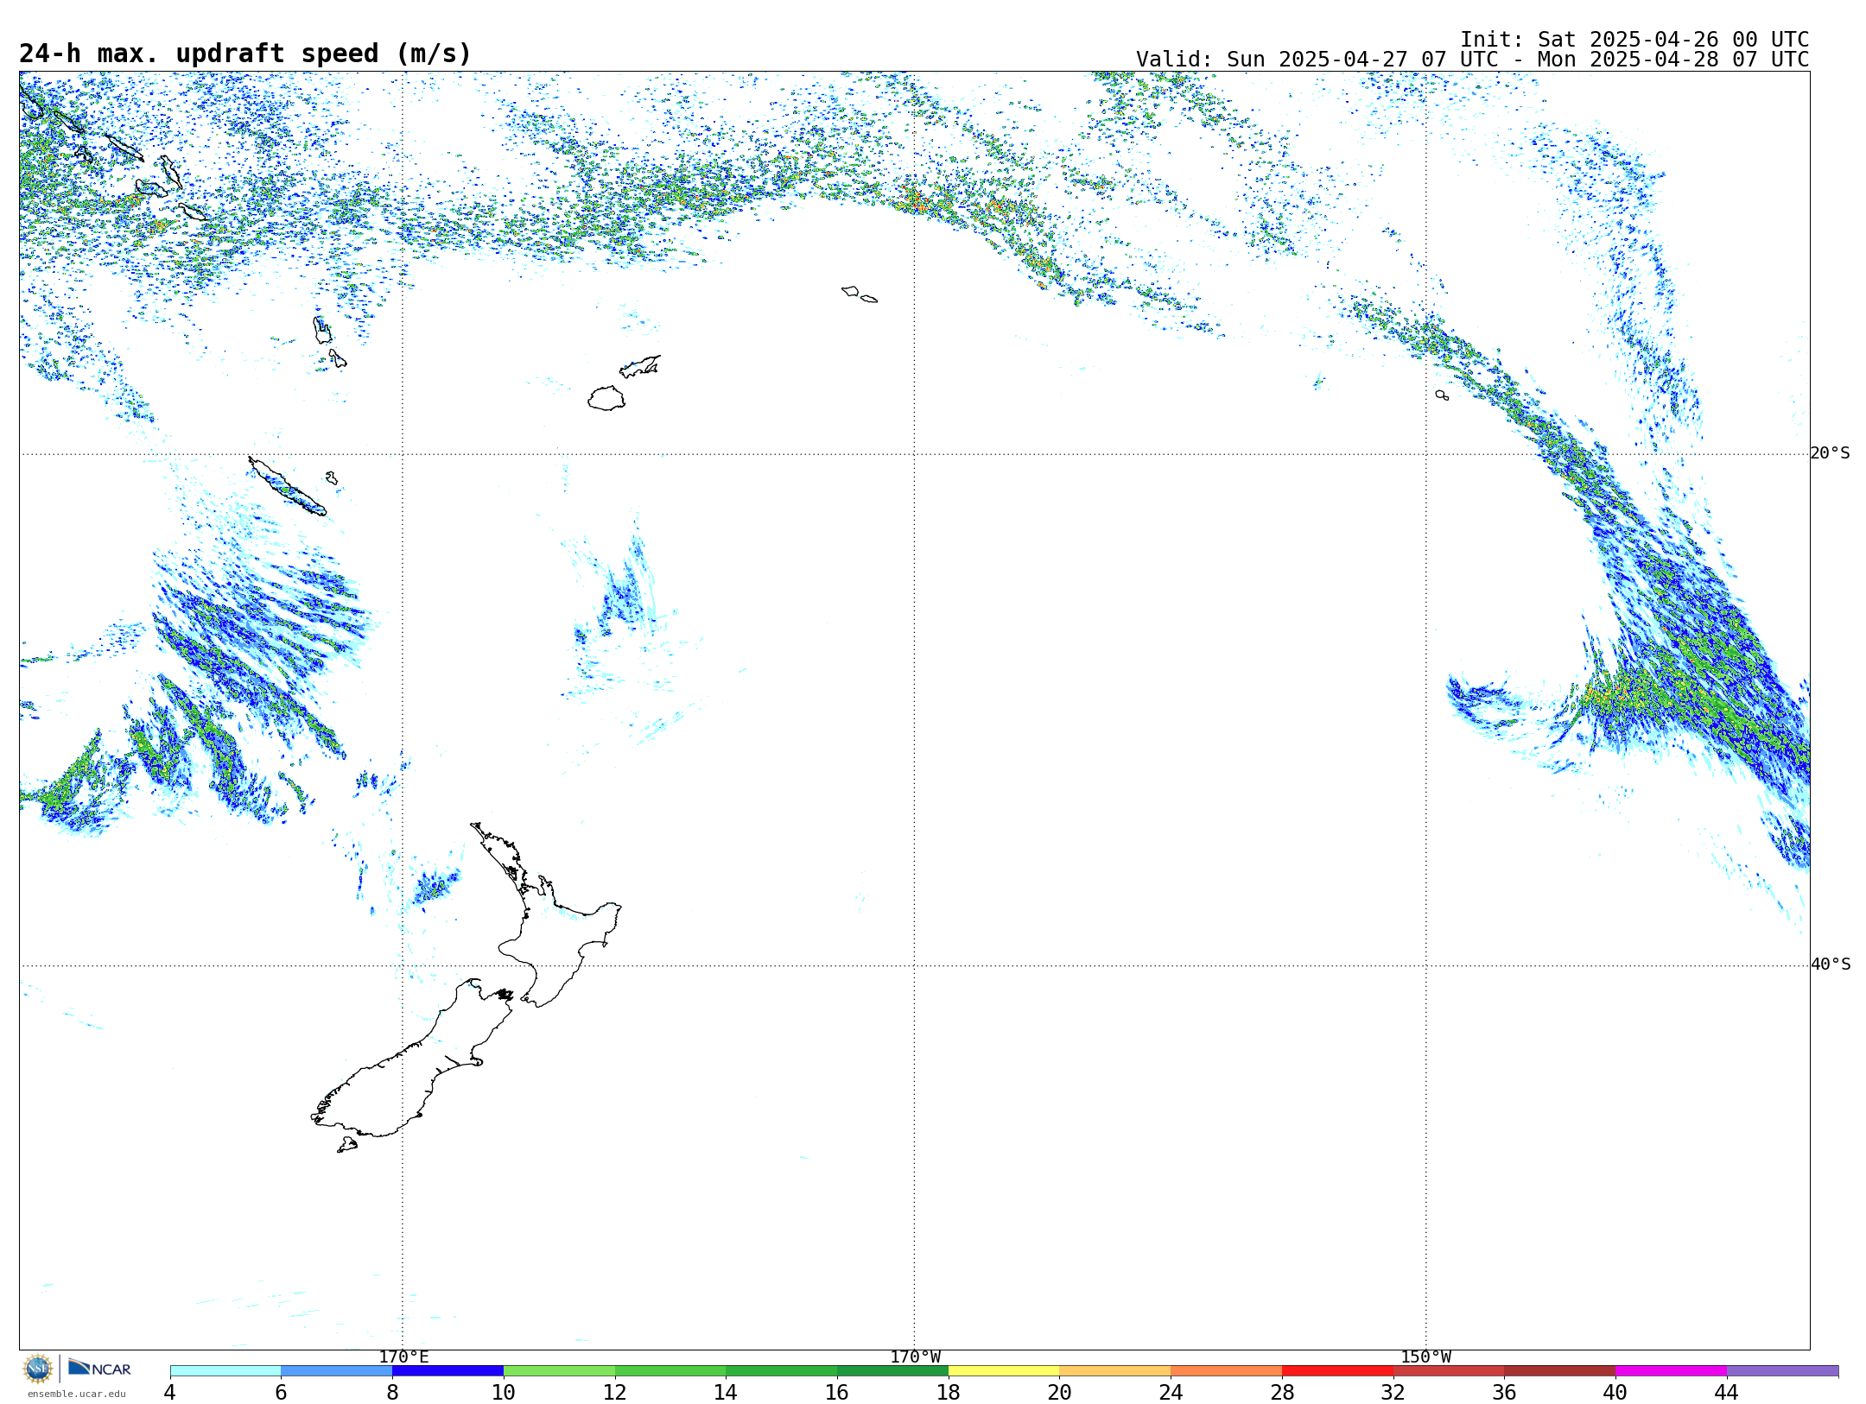1866x1404 pixels.
Task: Click the green 14-16 color swatch
Action: pyautogui.click(x=782, y=1371)
